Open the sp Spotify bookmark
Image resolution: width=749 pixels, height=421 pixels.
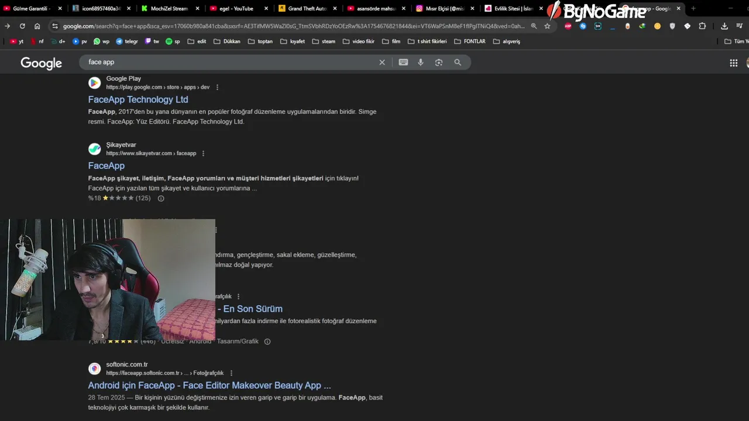[x=173, y=42]
